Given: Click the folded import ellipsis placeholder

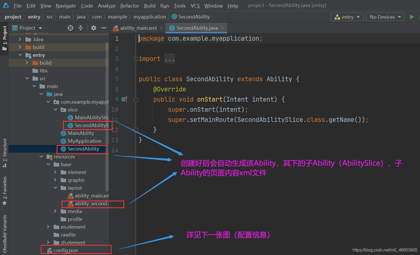Looking at the screenshot, I should (169, 59).
